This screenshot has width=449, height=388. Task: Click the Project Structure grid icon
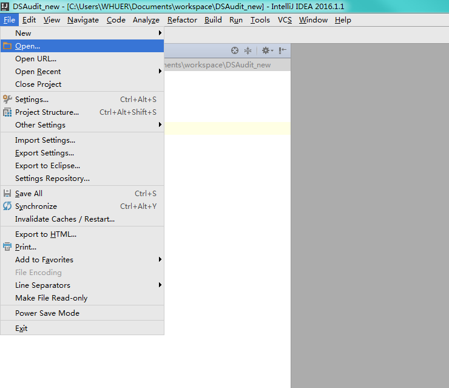tap(7, 112)
